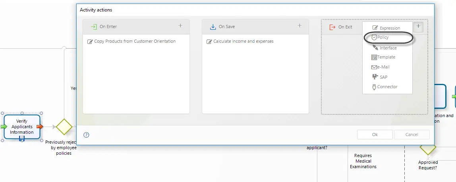This screenshot has width=456, height=182.
Task: Click the On Save header label
Action: click(x=227, y=27)
